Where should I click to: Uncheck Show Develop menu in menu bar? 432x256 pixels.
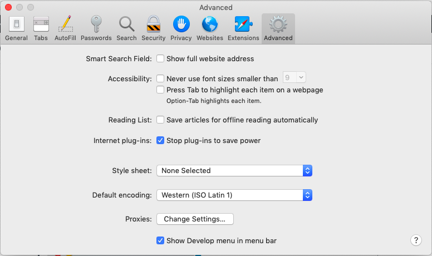point(160,240)
